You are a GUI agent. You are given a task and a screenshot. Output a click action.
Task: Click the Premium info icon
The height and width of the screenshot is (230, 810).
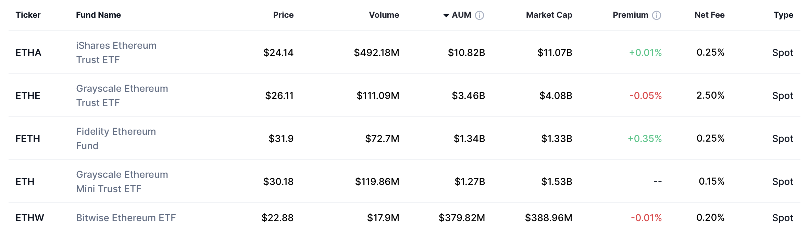click(656, 15)
